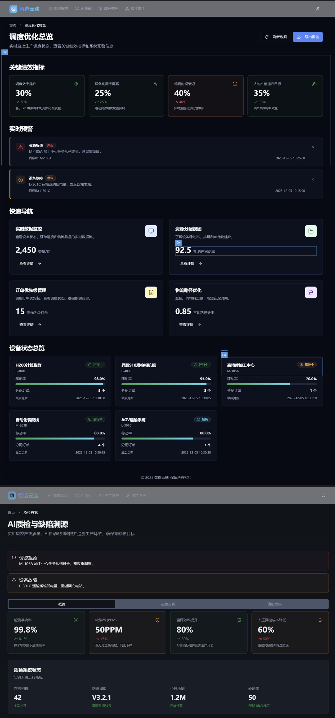Click the 刷新数据 button
Viewport: 335px width, 718px height.
point(275,37)
